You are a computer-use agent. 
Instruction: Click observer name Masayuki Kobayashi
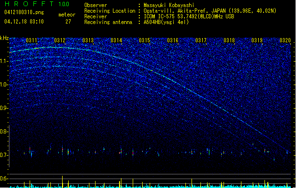pyautogui.click(x=169, y=5)
